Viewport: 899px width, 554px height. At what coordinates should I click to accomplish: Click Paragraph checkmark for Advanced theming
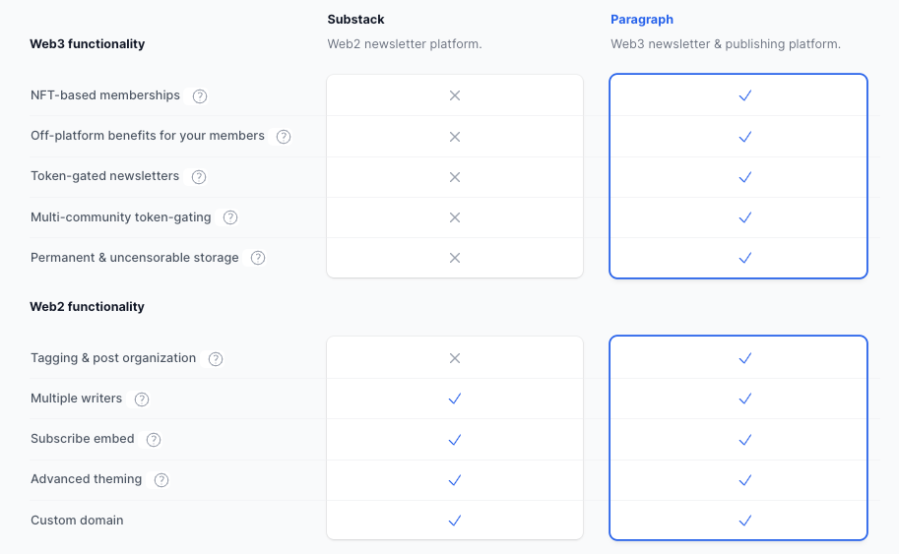tap(745, 480)
